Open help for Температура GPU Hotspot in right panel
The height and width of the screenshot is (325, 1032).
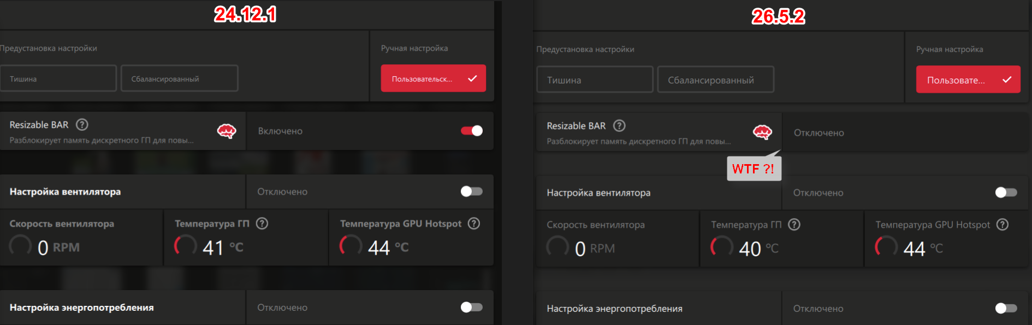tap(1003, 225)
